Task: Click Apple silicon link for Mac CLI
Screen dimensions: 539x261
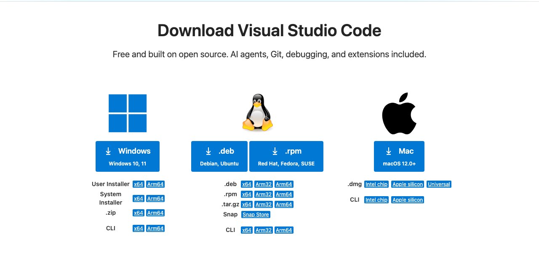Action: click(408, 200)
